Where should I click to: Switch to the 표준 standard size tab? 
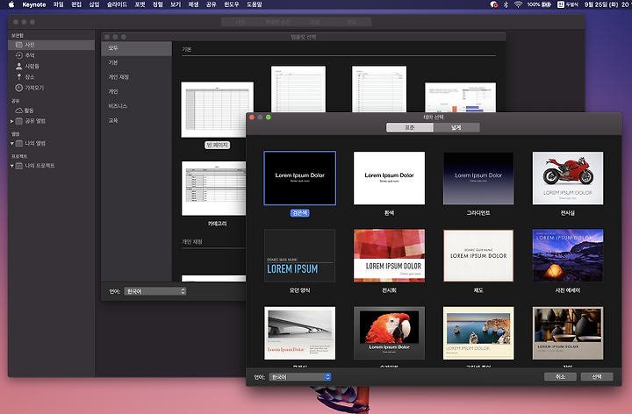(x=410, y=128)
